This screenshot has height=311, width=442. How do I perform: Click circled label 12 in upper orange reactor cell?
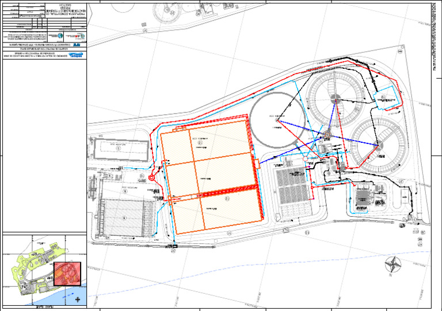[200, 143]
